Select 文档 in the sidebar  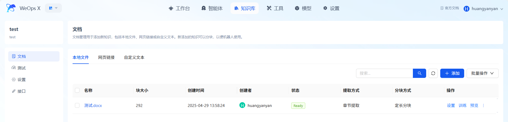point(34,56)
